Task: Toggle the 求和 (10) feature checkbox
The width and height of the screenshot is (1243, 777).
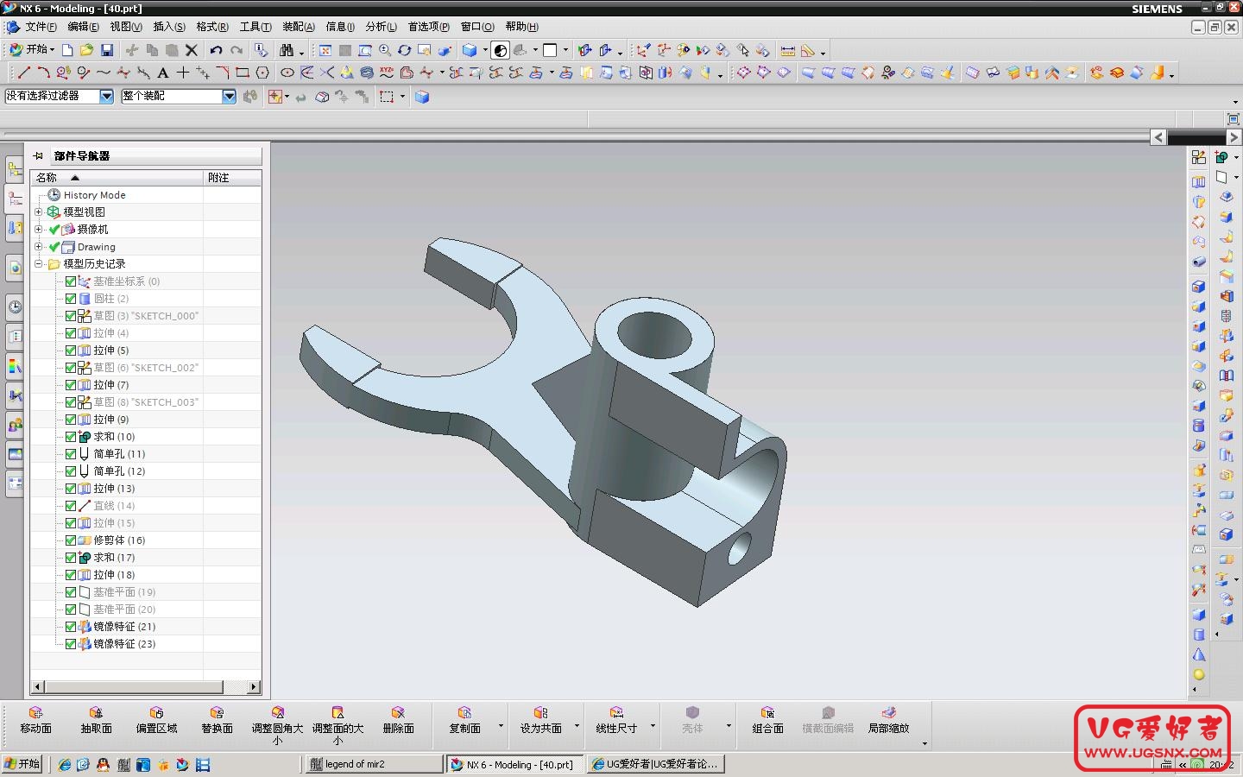Action: click(71, 437)
